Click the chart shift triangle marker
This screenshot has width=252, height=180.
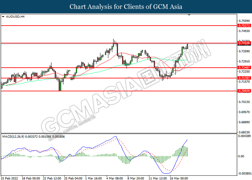point(189,15)
